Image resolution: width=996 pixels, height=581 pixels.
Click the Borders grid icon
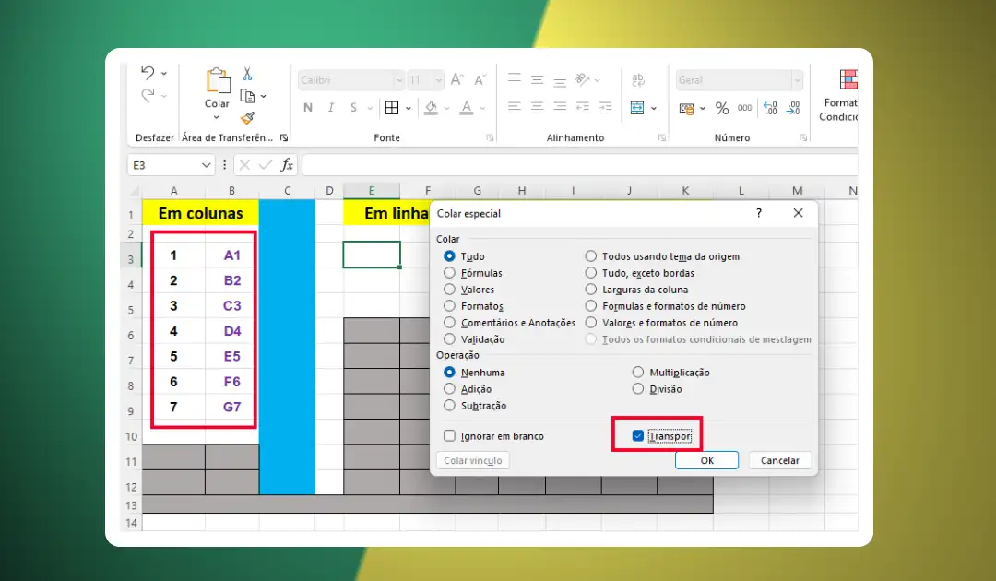point(392,108)
